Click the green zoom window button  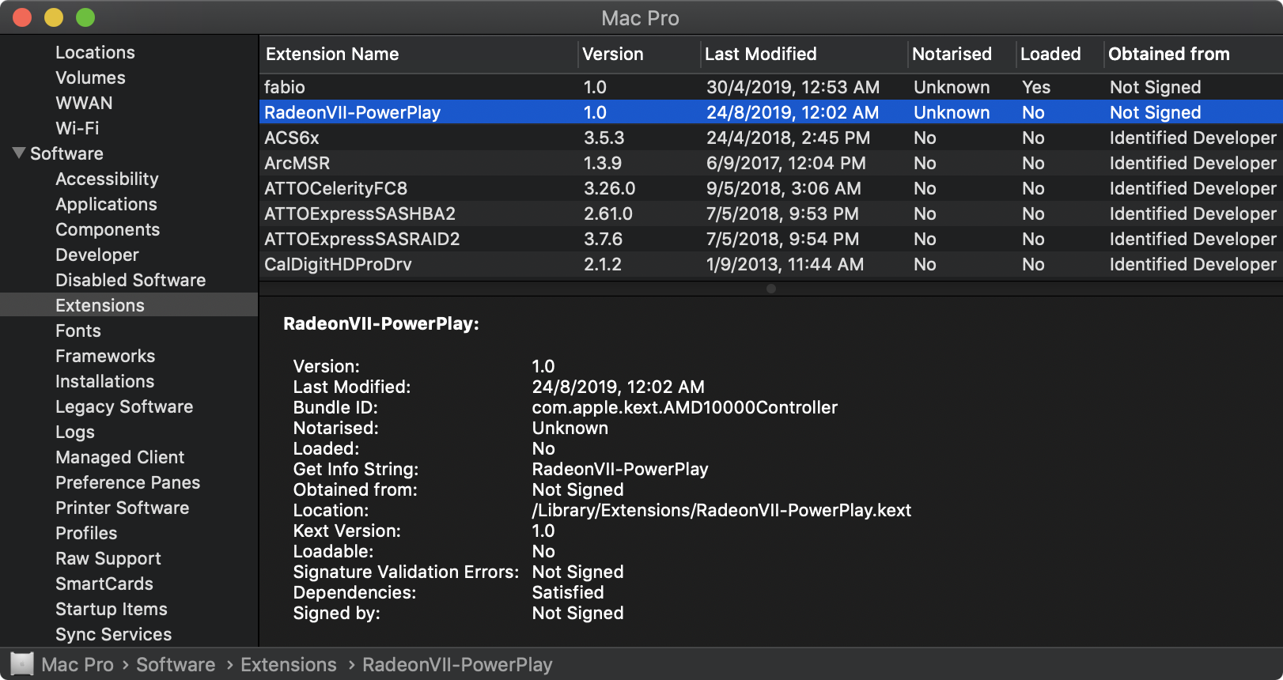point(85,17)
